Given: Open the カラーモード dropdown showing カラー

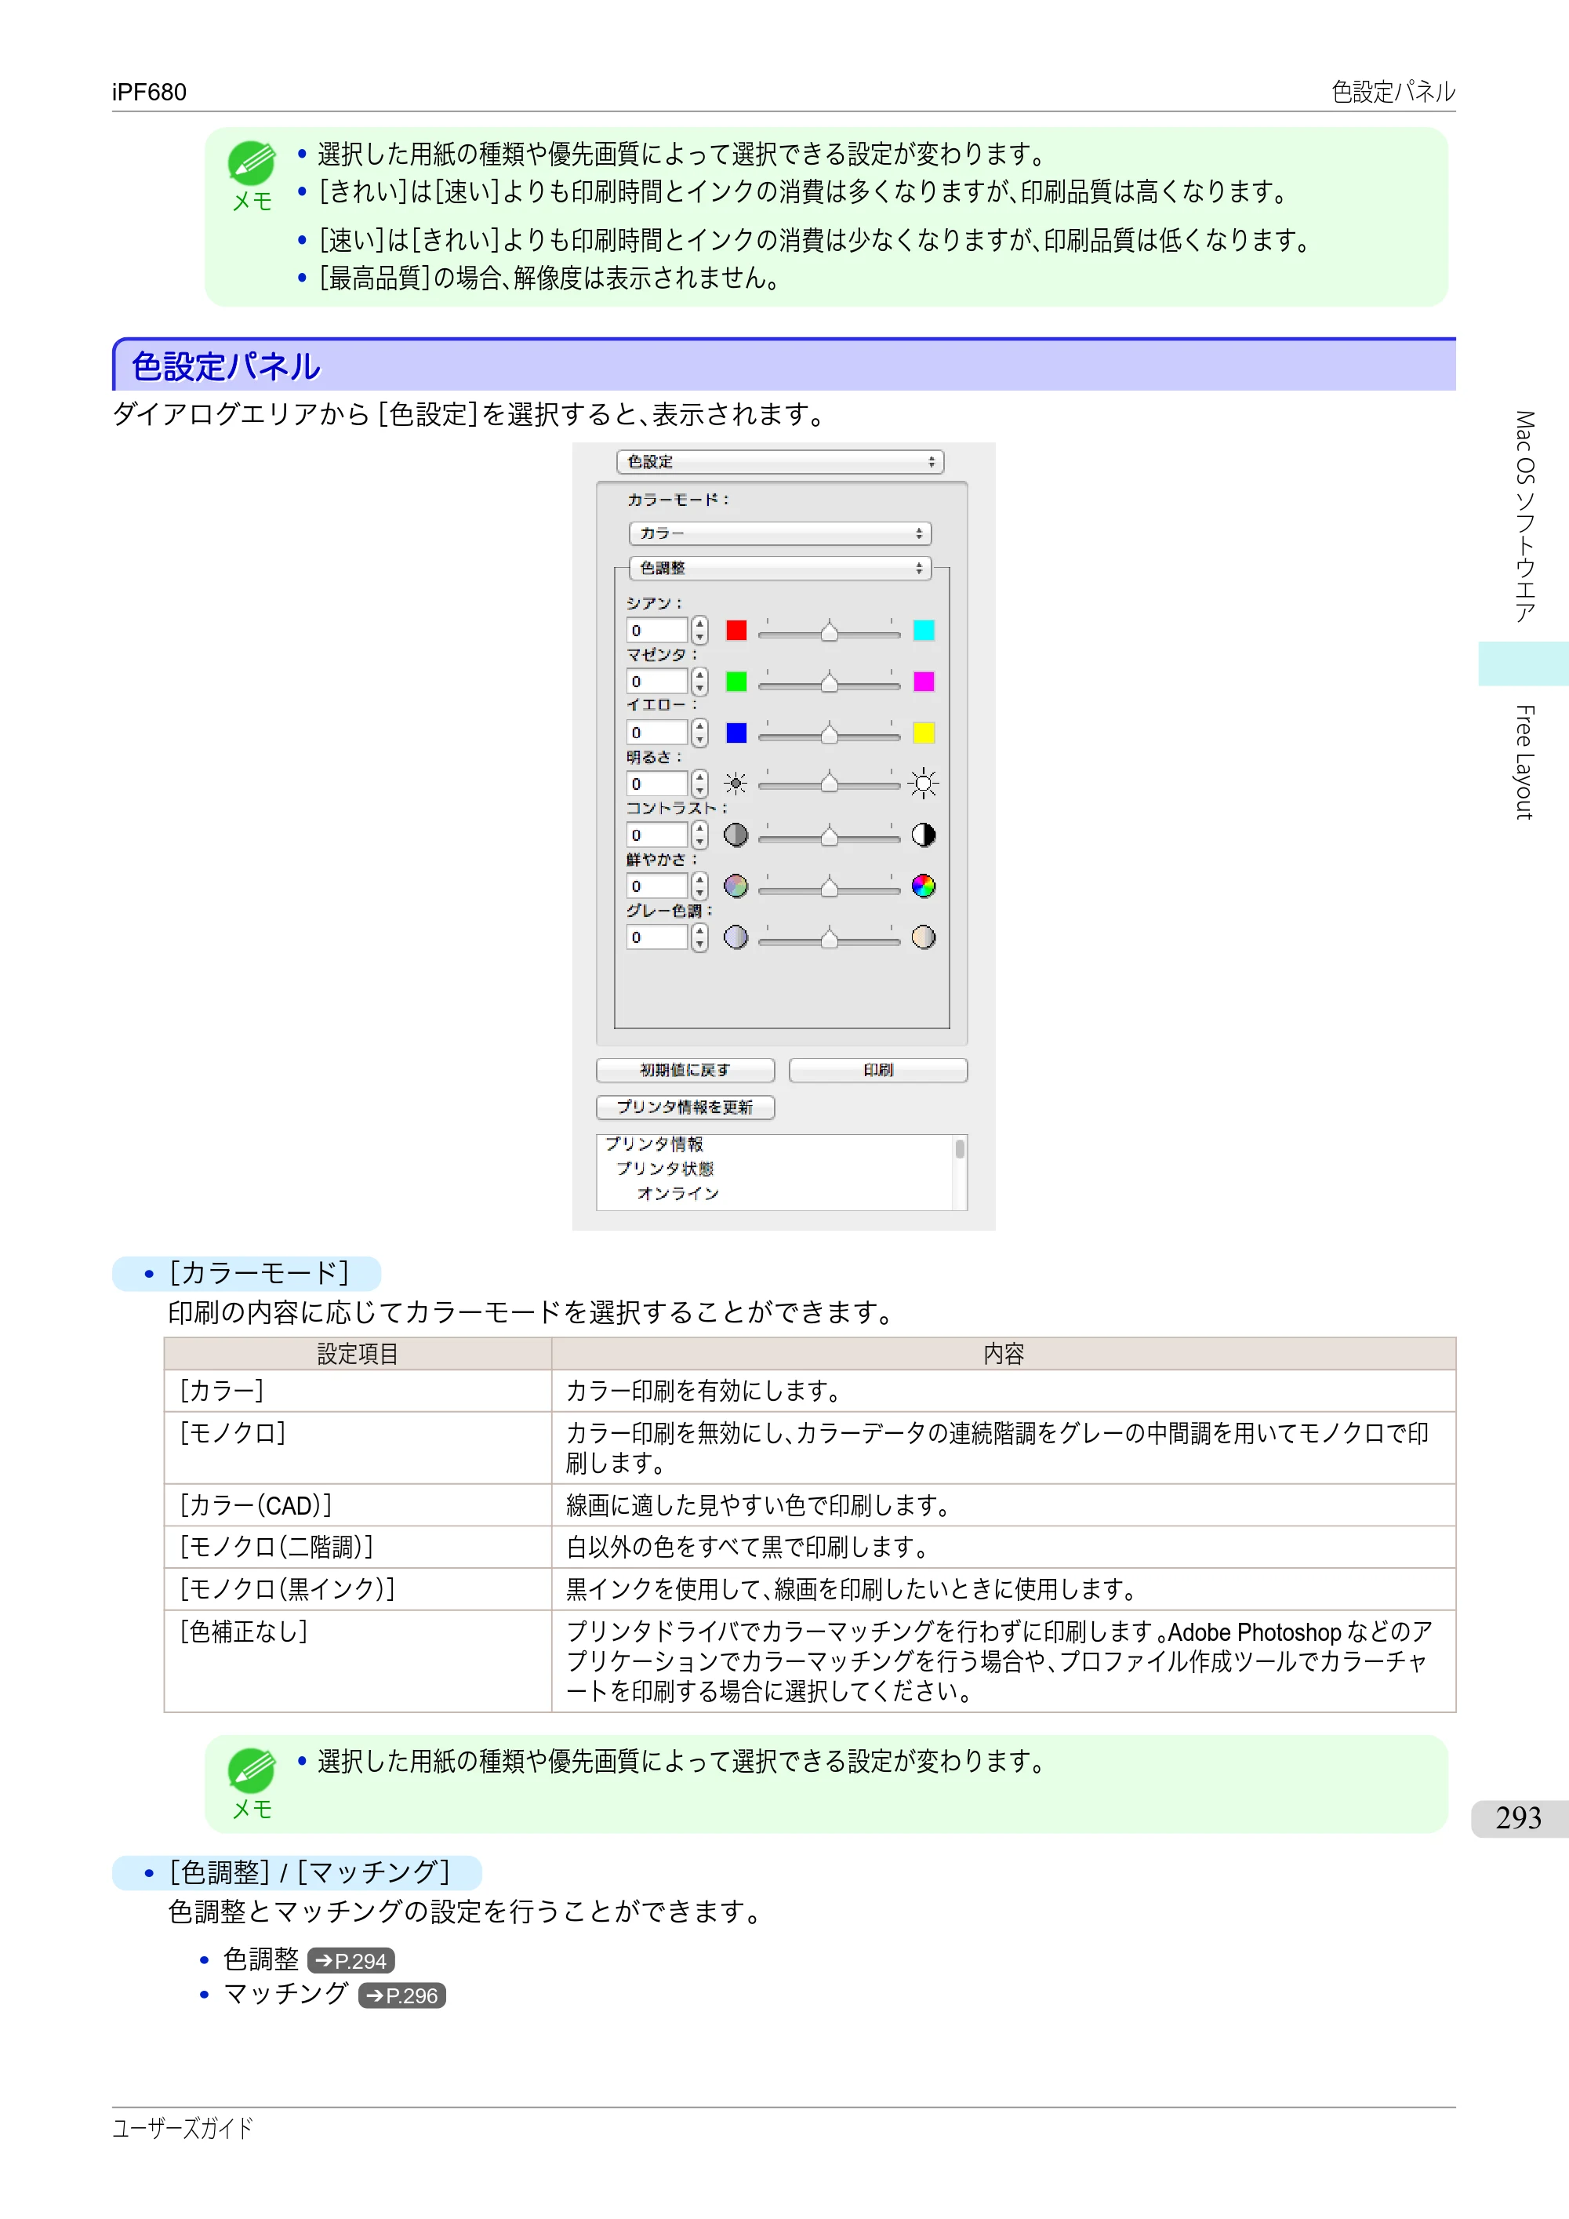Looking at the screenshot, I should point(779,533).
